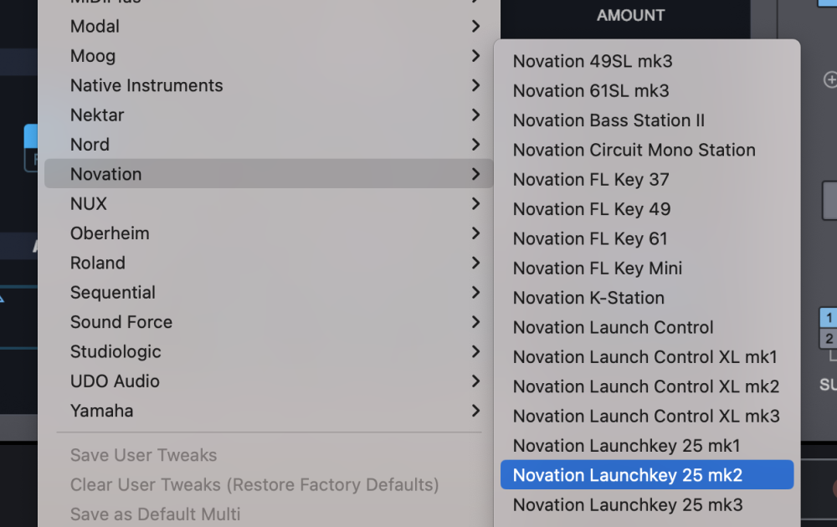Pick Novation Circuit Mono Station
Screen dimensions: 837x527
point(634,151)
